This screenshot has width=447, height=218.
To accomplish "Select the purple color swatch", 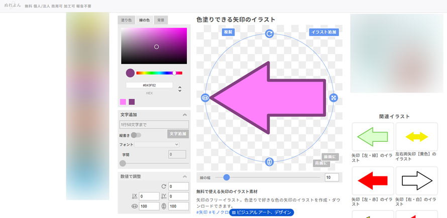I will (132, 102).
